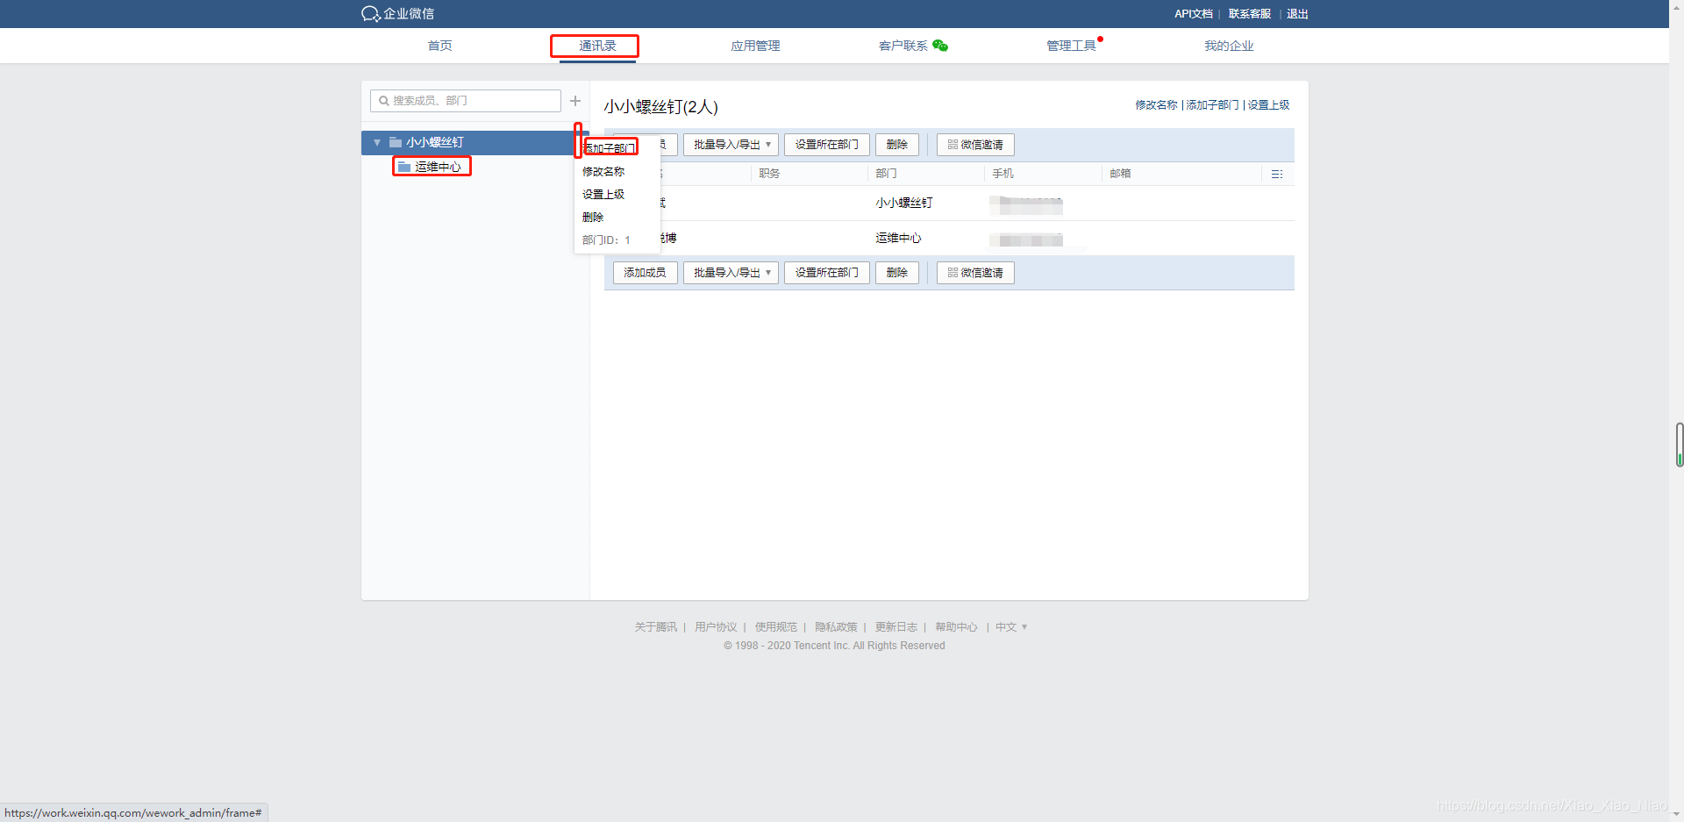Click the 小小螺丝钉 department cell in the table
Screen dimensions: 1684x822
tap(904, 203)
